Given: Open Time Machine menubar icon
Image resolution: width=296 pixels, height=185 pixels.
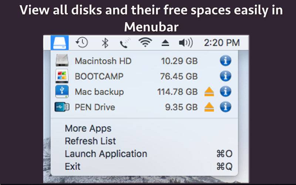Looking at the screenshot, I should pos(81,43).
